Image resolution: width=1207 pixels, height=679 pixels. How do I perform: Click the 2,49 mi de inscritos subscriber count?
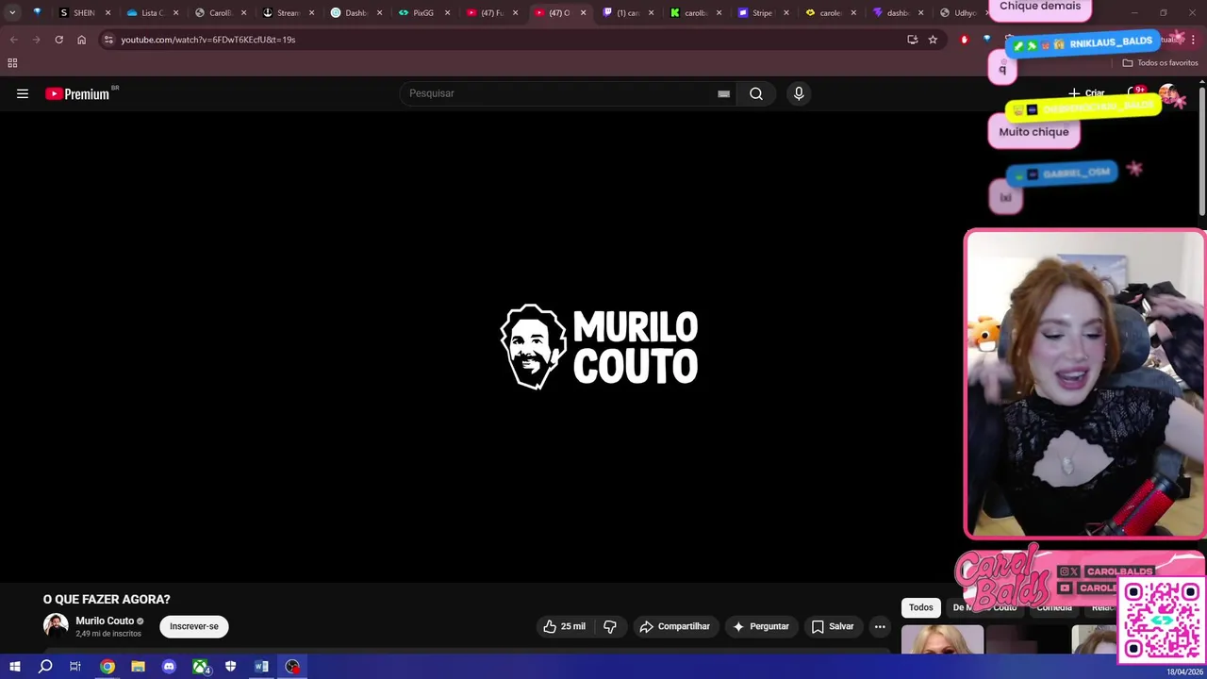[108, 634]
